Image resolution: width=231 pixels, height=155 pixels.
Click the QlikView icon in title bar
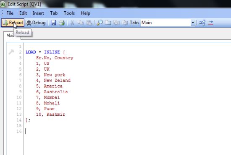pyautogui.click(x=3, y=4)
